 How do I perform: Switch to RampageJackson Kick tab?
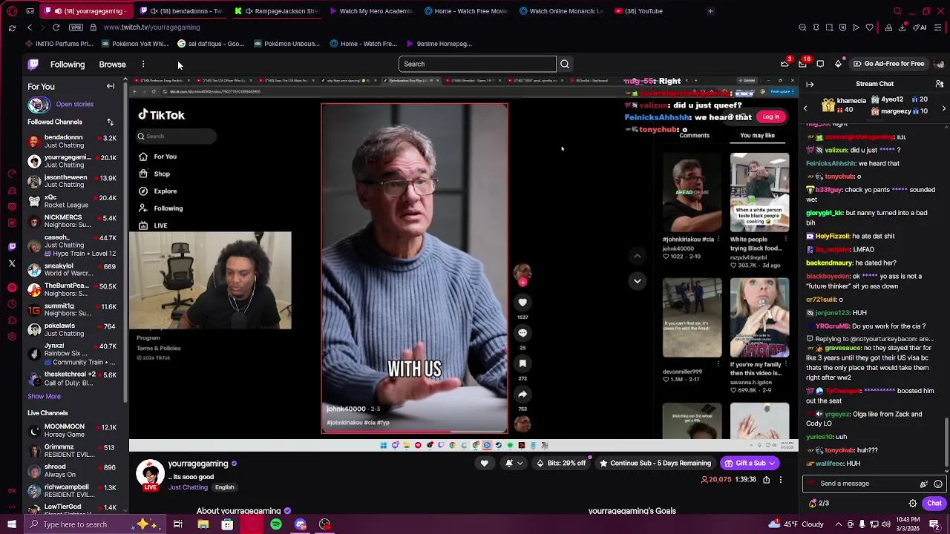(276, 11)
